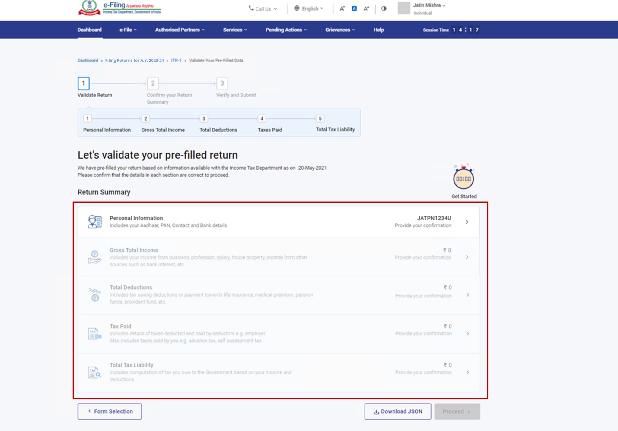This screenshot has width=618, height=431.
Task: Open the English language dropdown
Action: click(309, 8)
